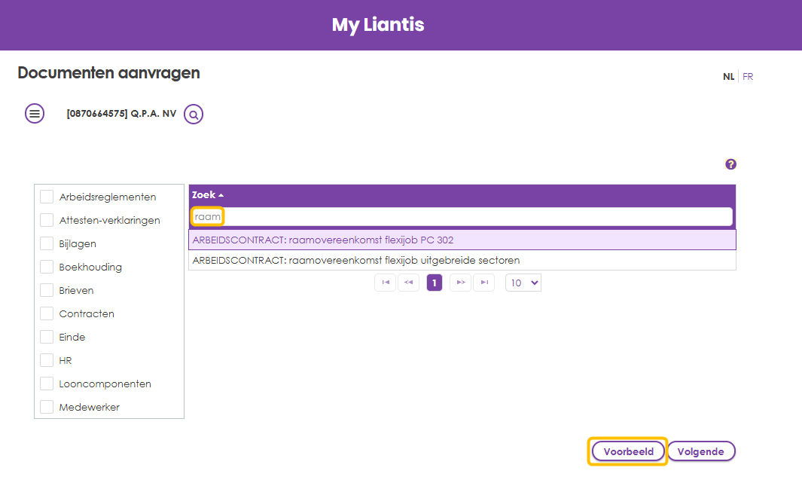The height and width of the screenshot is (486, 802).
Task: Toggle the Looncomponenten checkbox
Action: (x=47, y=384)
